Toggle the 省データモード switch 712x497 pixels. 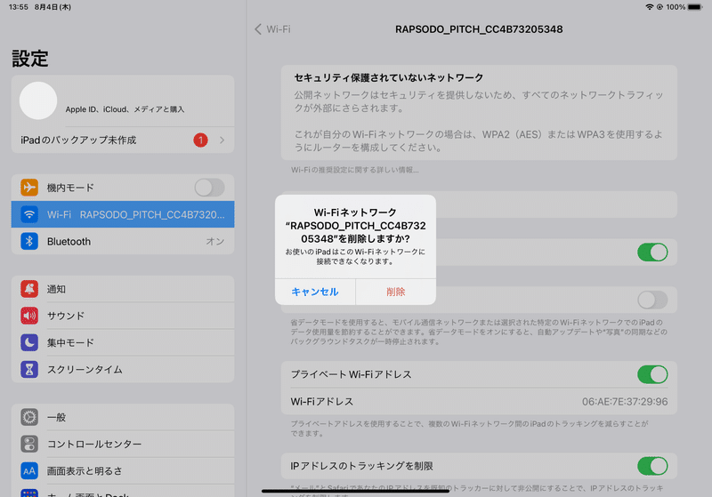coord(652,300)
